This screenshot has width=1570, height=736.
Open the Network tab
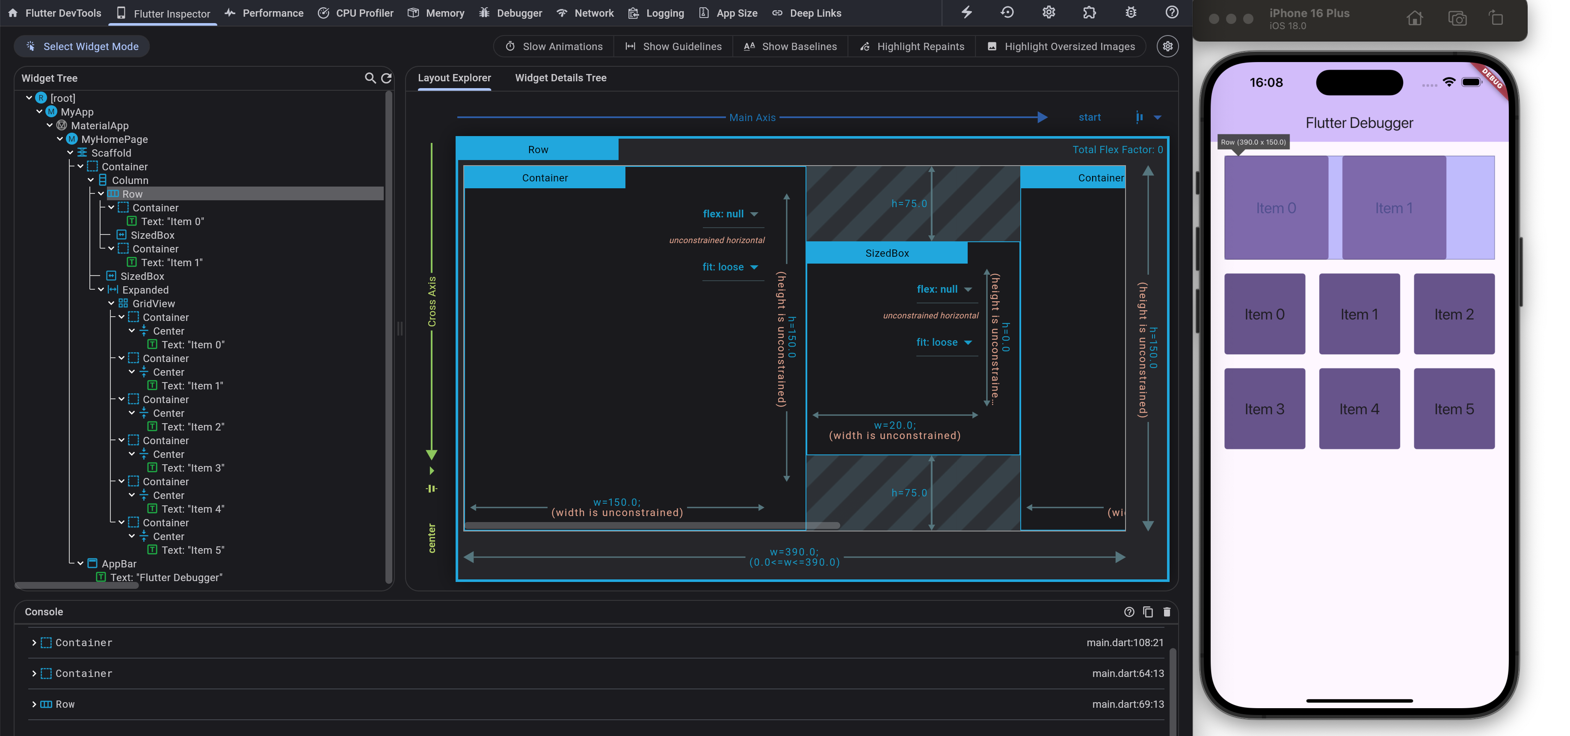pyautogui.click(x=585, y=13)
